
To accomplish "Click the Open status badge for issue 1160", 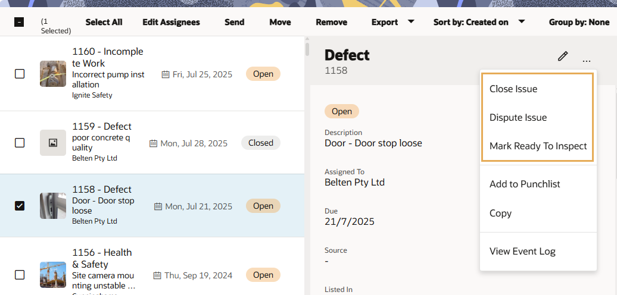I will pos(263,74).
